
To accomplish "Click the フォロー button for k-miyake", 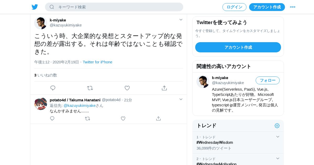I will 268,80.
